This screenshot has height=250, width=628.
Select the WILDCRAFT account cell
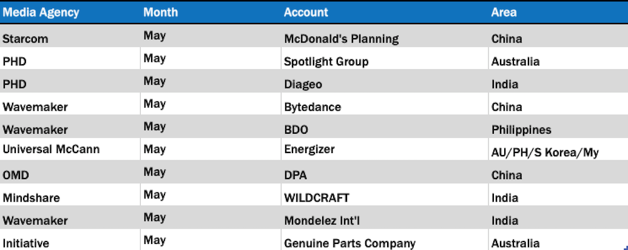[x=316, y=198]
